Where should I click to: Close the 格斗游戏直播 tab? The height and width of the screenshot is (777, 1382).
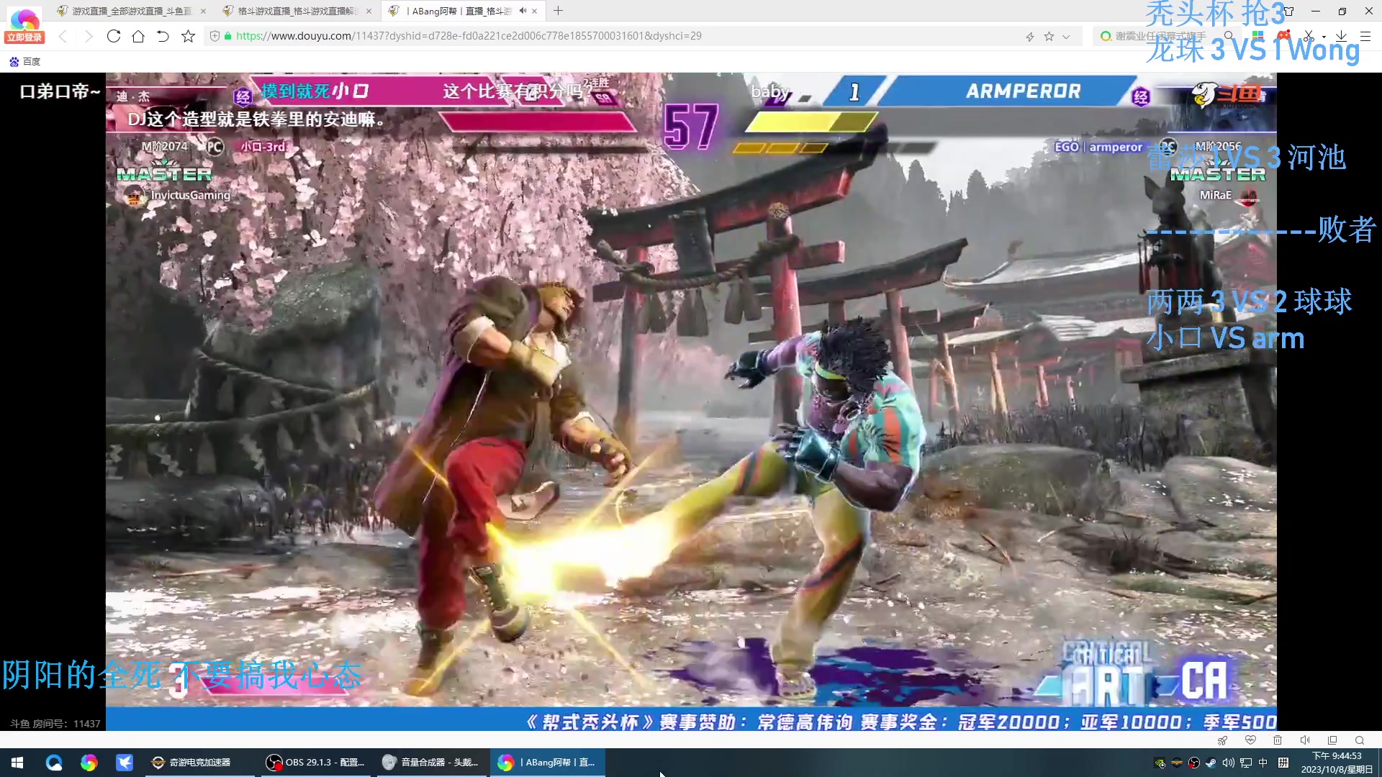pos(369,11)
